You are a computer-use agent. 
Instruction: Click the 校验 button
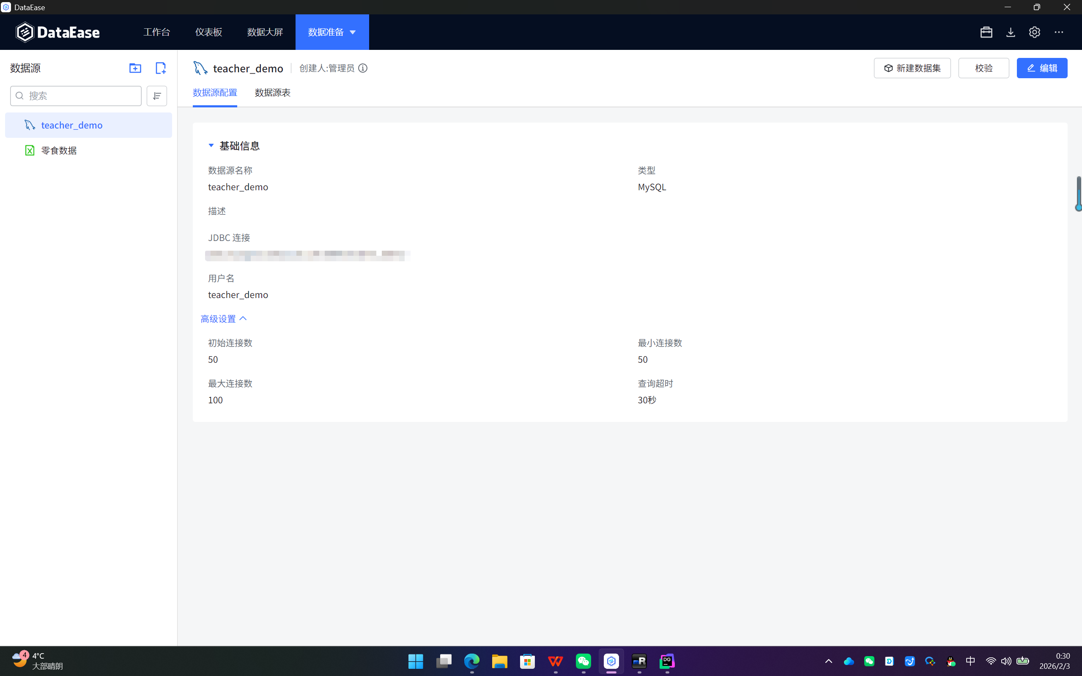point(983,68)
